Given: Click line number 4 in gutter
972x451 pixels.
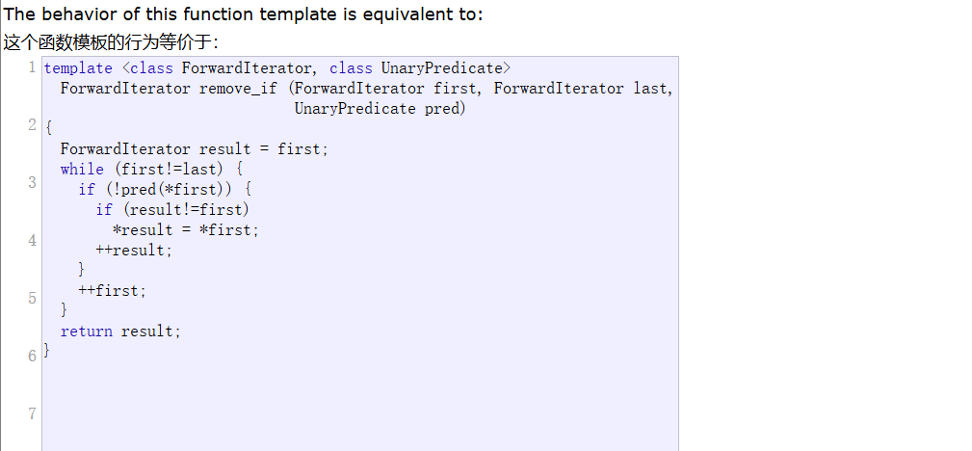Looking at the screenshot, I should [x=32, y=240].
